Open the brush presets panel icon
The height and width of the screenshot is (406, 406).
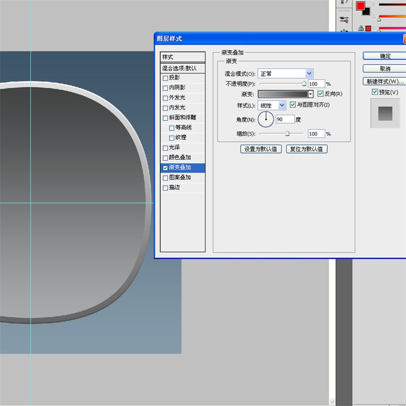tap(344, 20)
